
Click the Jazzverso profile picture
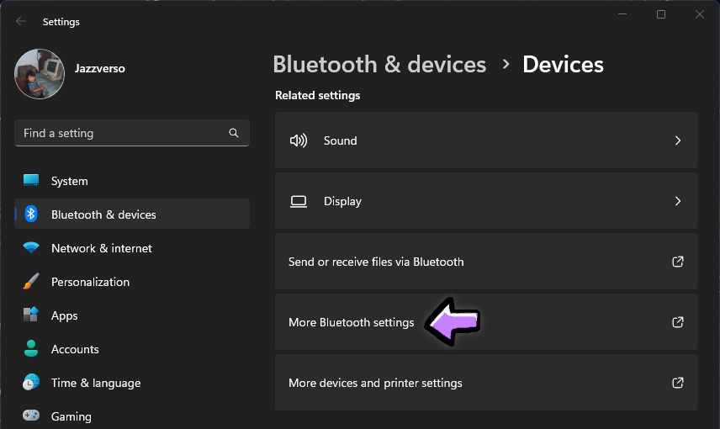(x=40, y=74)
